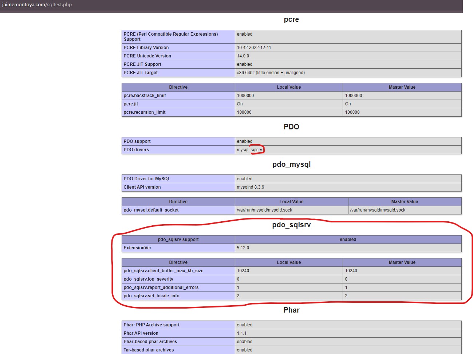This screenshot has width=473, height=354.
Task: Click 'Local Value' header of pdo_sqlsrv table
Action: click(289, 262)
